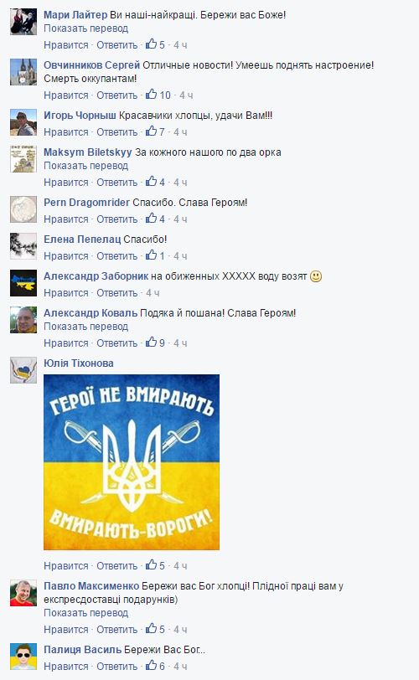This screenshot has width=419, height=680.
Task: Open the likes on Игорь Чорныш's comment
Action: (x=155, y=131)
